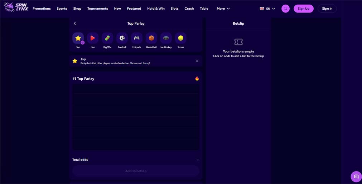This screenshot has height=184, width=362.
Task: Dismiss the Top info banner
Action: click(x=197, y=61)
